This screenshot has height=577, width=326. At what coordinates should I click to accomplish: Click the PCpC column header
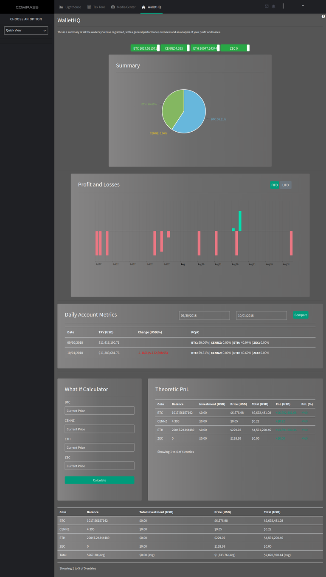[196, 332]
